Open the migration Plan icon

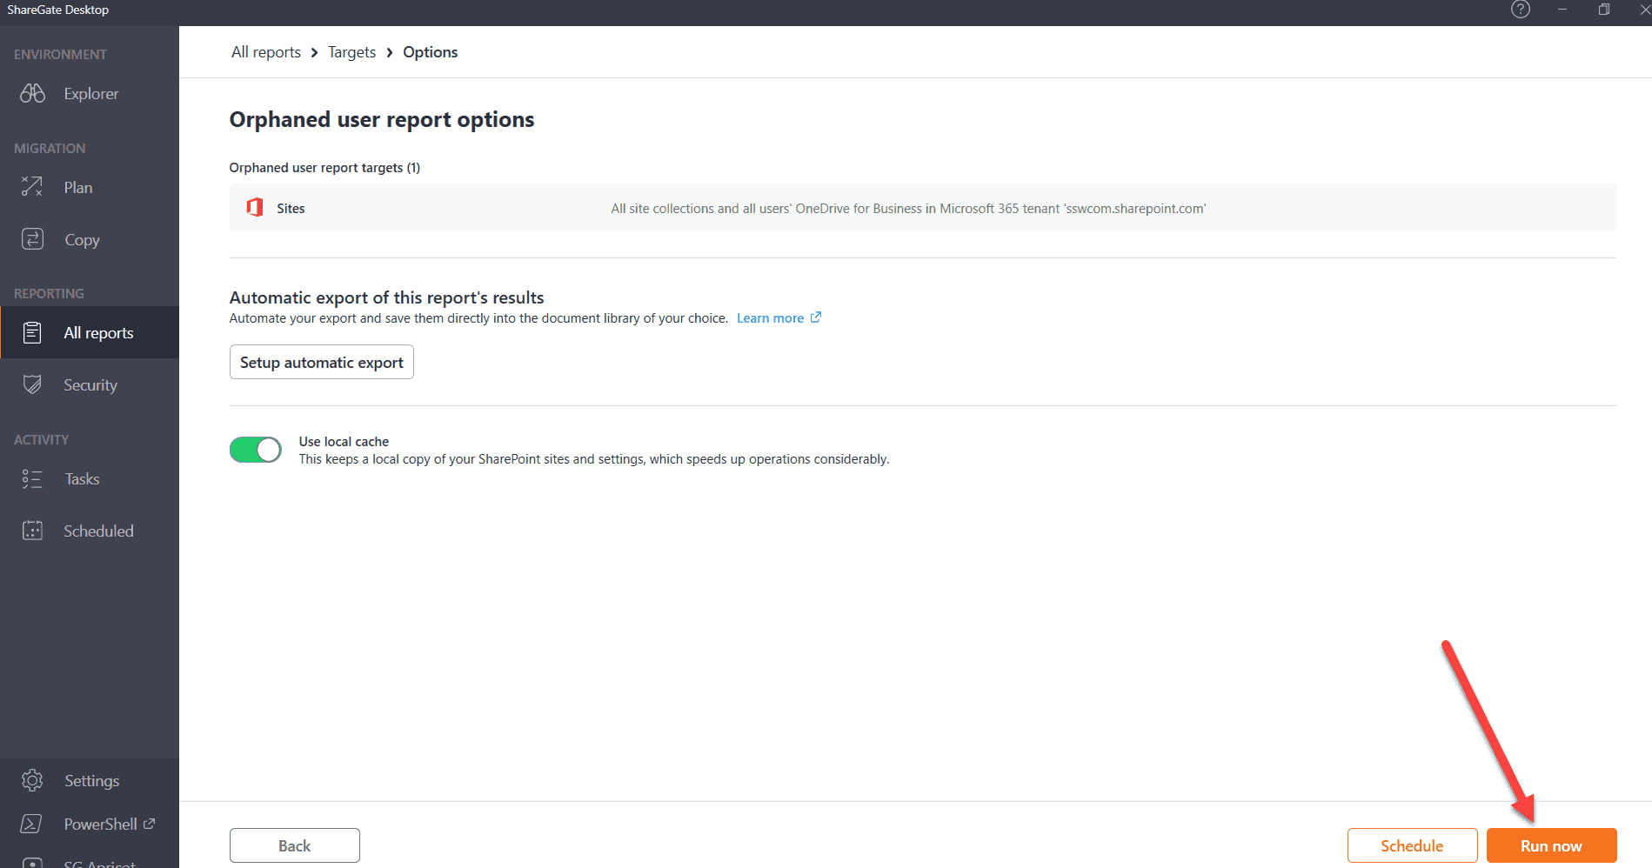33,187
